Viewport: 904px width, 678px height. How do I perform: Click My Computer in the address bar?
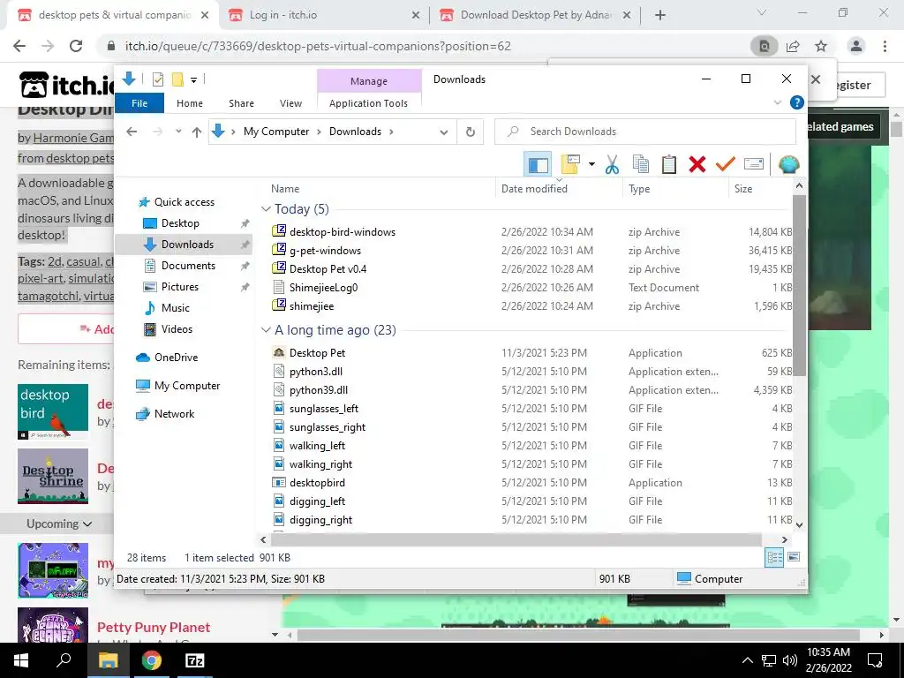276,132
